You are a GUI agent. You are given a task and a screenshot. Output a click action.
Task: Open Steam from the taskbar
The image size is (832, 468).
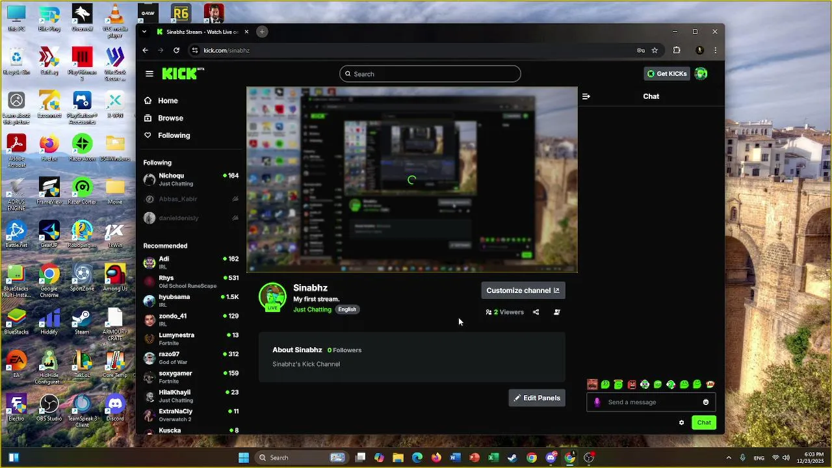pos(512,458)
